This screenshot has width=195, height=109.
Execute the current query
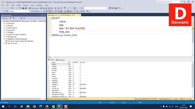[x=35, y=11]
